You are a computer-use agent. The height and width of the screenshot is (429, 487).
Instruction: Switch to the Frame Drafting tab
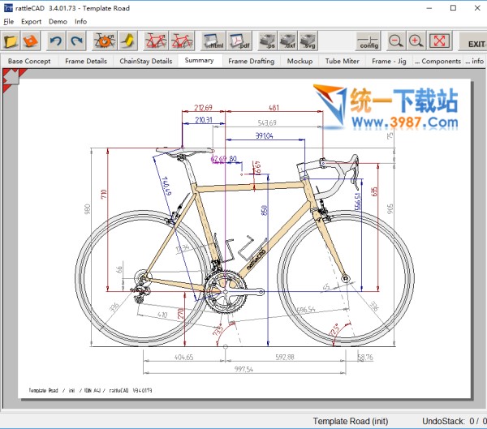[x=251, y=61]
